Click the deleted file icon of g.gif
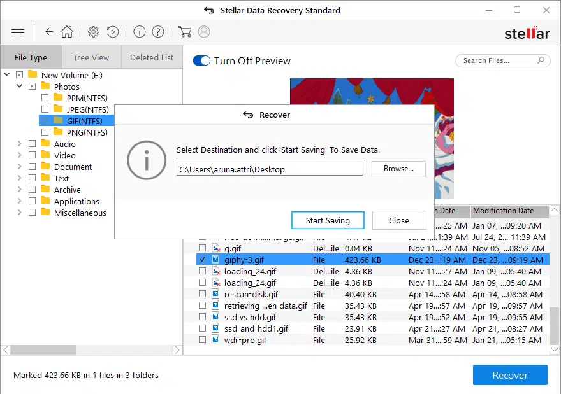The image size is (561, 394). pos(216,248)
